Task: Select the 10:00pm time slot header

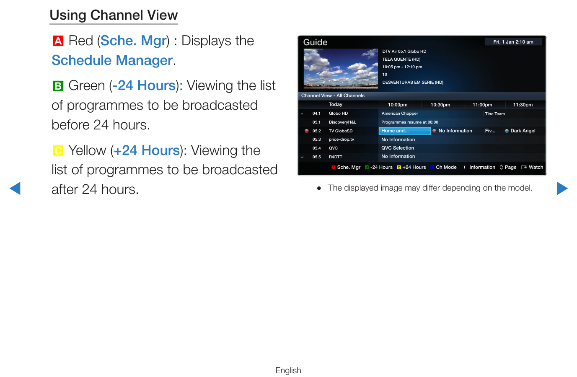Action: 398,105
